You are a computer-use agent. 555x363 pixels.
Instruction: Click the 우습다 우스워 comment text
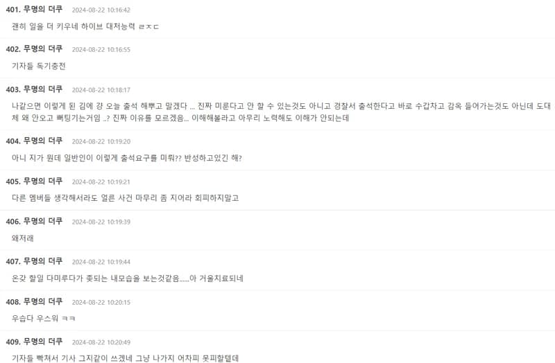point(44,318)
